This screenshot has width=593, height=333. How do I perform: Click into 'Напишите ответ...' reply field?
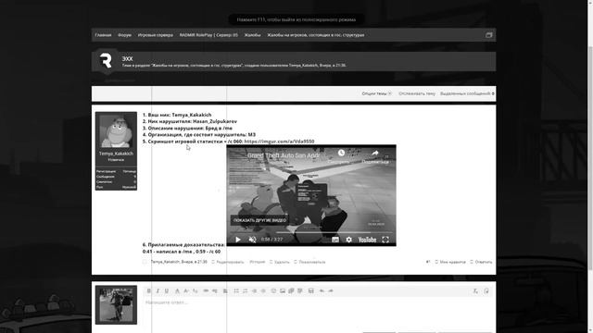tap(318, 314)
